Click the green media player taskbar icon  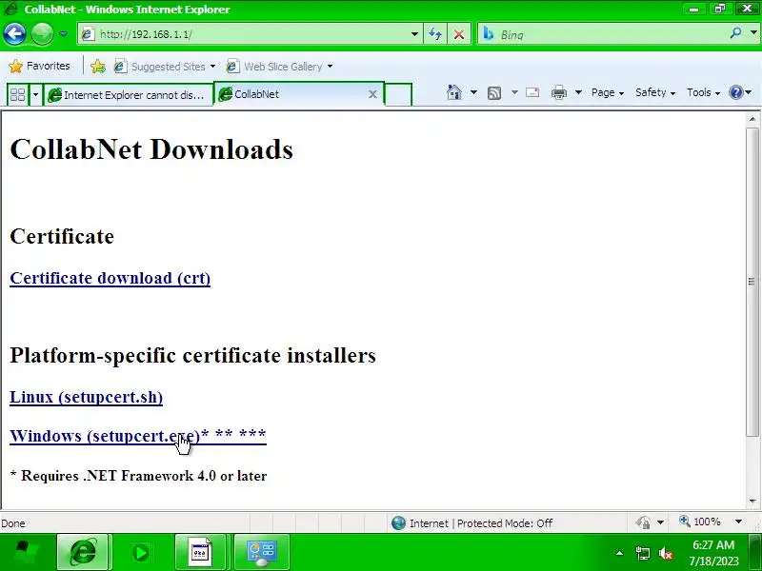(x=140, y=553)
